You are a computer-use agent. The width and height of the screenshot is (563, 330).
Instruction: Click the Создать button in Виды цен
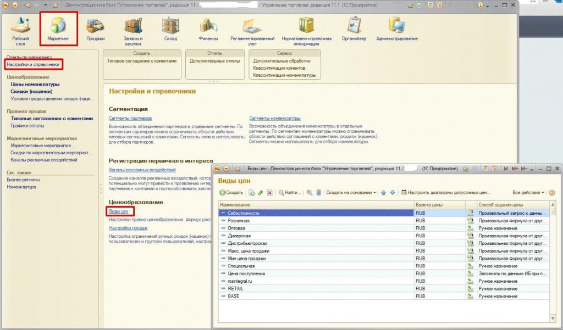point(231,193)
